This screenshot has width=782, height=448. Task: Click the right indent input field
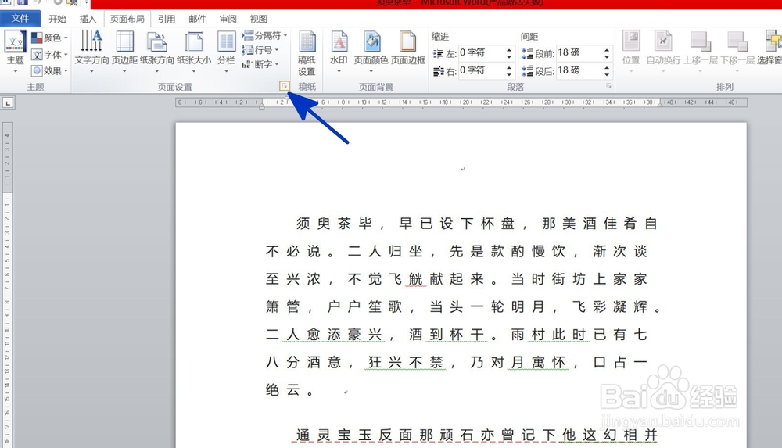pyautogui.click(x=481, y=71)
